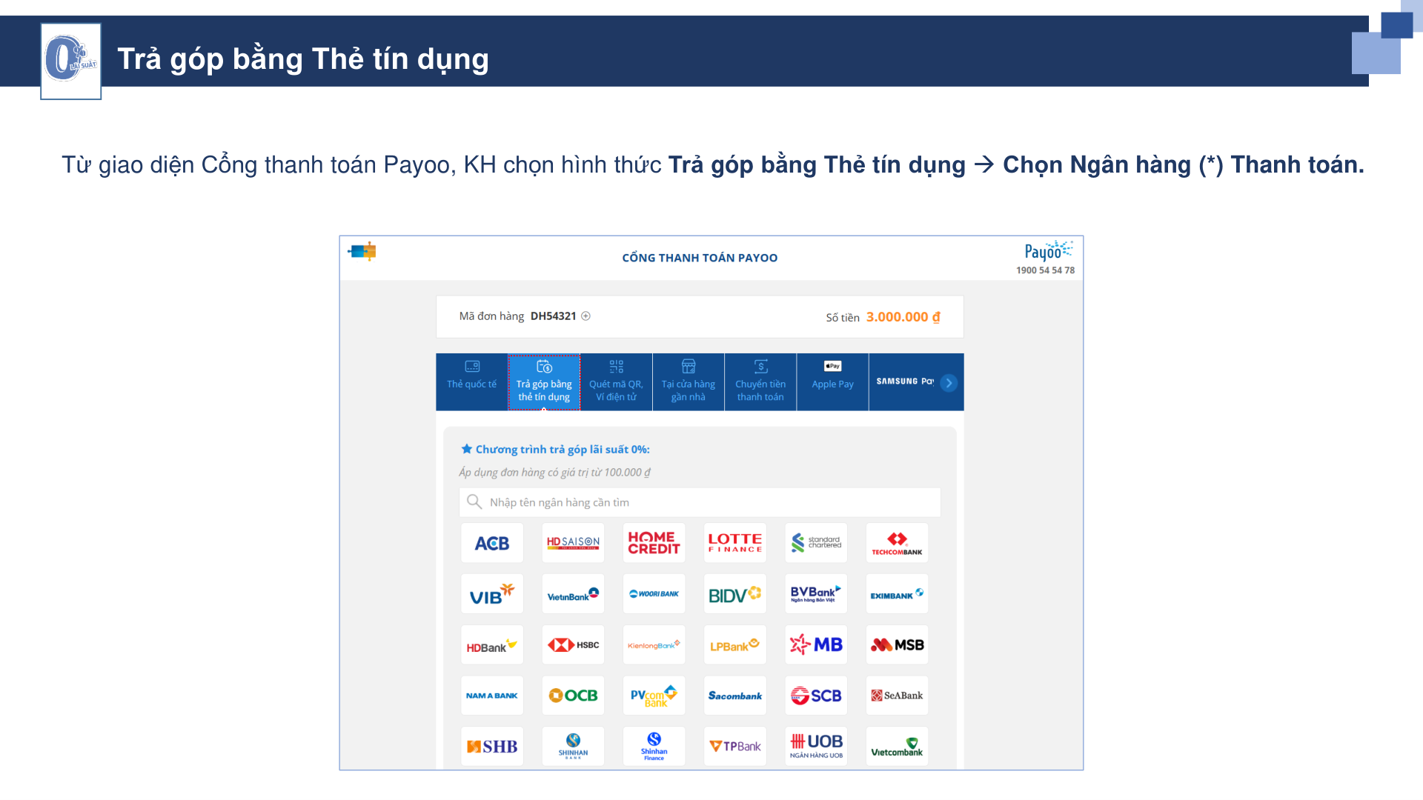Choose HSBC bank logo
Viewport: 1423px width, 800px height.
573,645
